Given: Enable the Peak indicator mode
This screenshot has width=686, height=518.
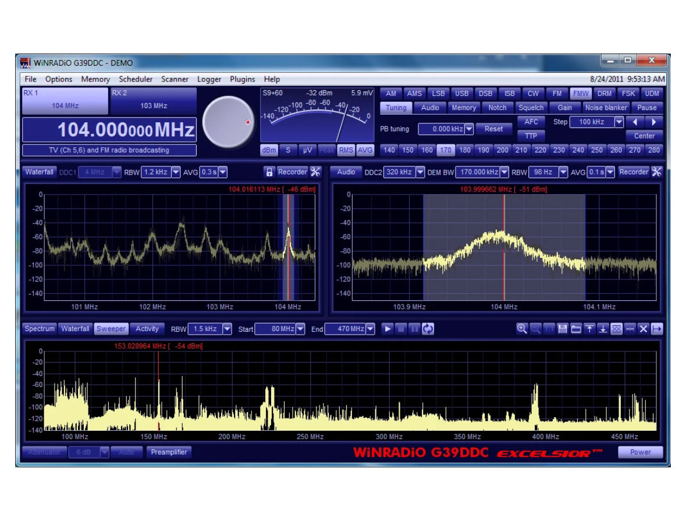Looking at the screenshot, I should pyautogui.click(x=326, y=150).
